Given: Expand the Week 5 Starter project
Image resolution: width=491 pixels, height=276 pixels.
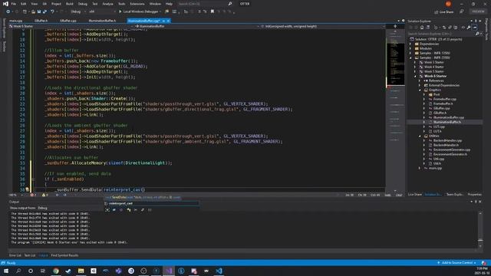Looking at the screenshot, I should pos(415,71).
